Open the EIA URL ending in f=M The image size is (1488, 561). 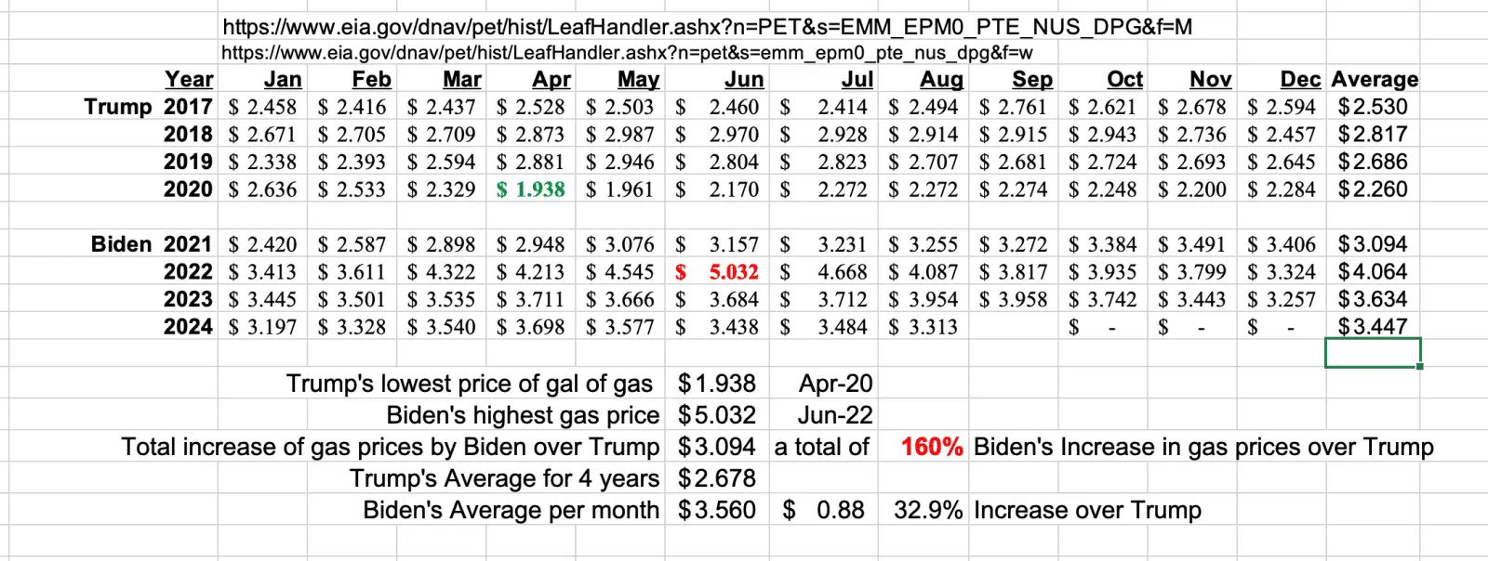click(707, 27)
